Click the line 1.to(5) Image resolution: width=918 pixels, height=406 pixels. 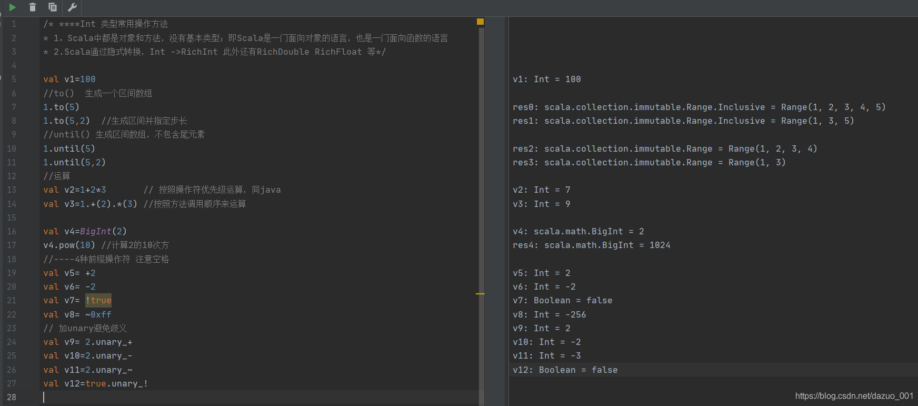[61, 107]
